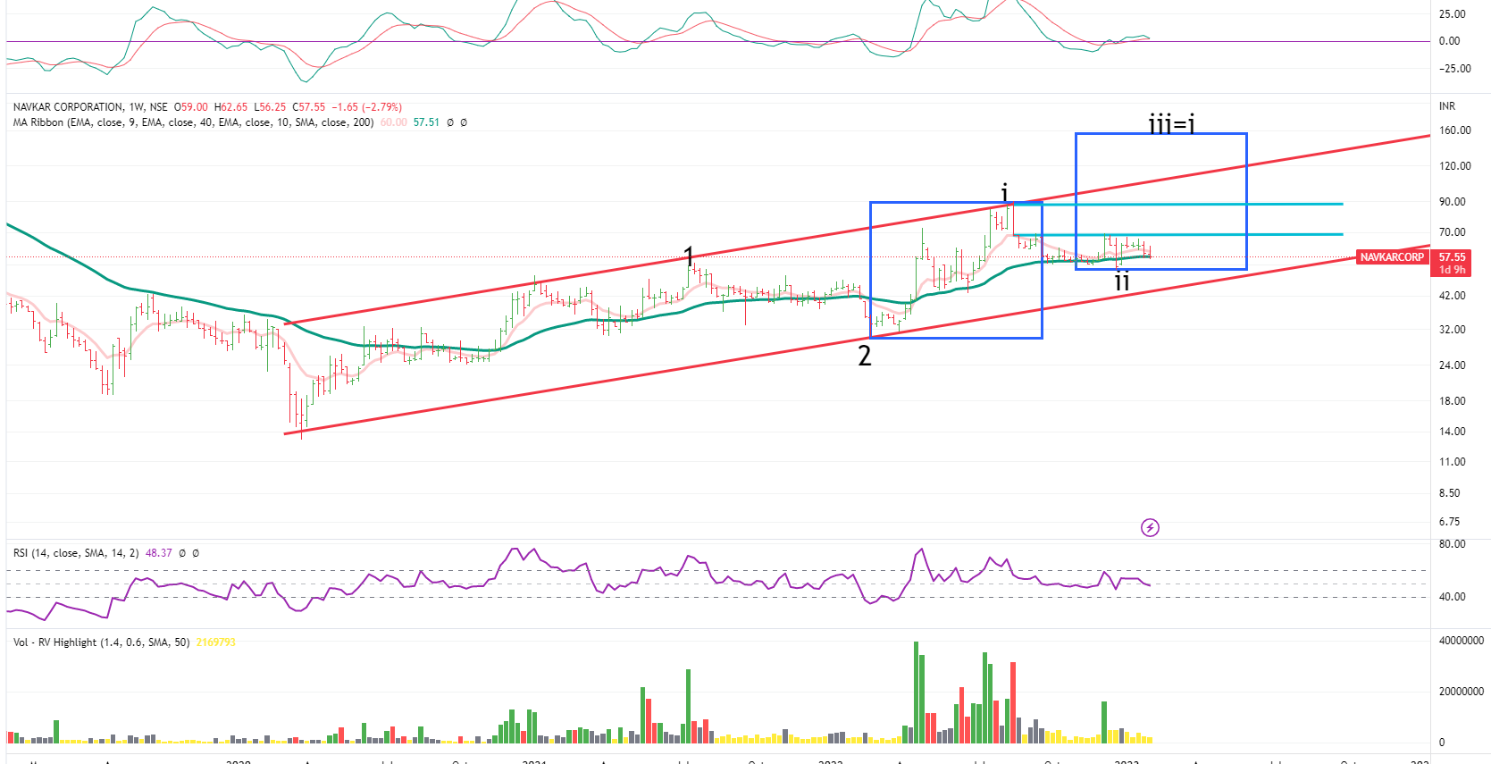The height and width of the screenshot is (764, 1491).
Task: Click the purple lightning bolt icon
Action: [x=1150, y=528]
